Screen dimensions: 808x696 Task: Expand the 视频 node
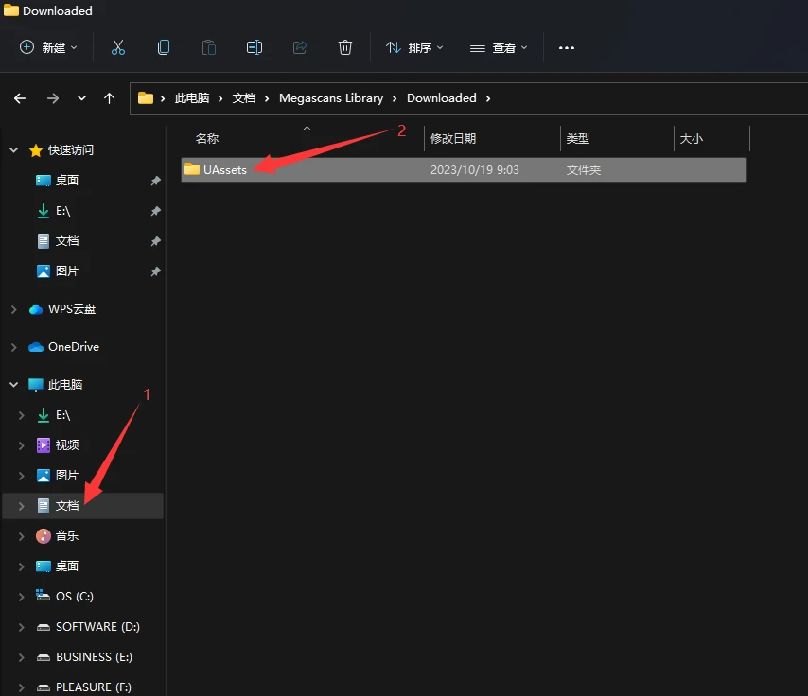coord(21,445)
